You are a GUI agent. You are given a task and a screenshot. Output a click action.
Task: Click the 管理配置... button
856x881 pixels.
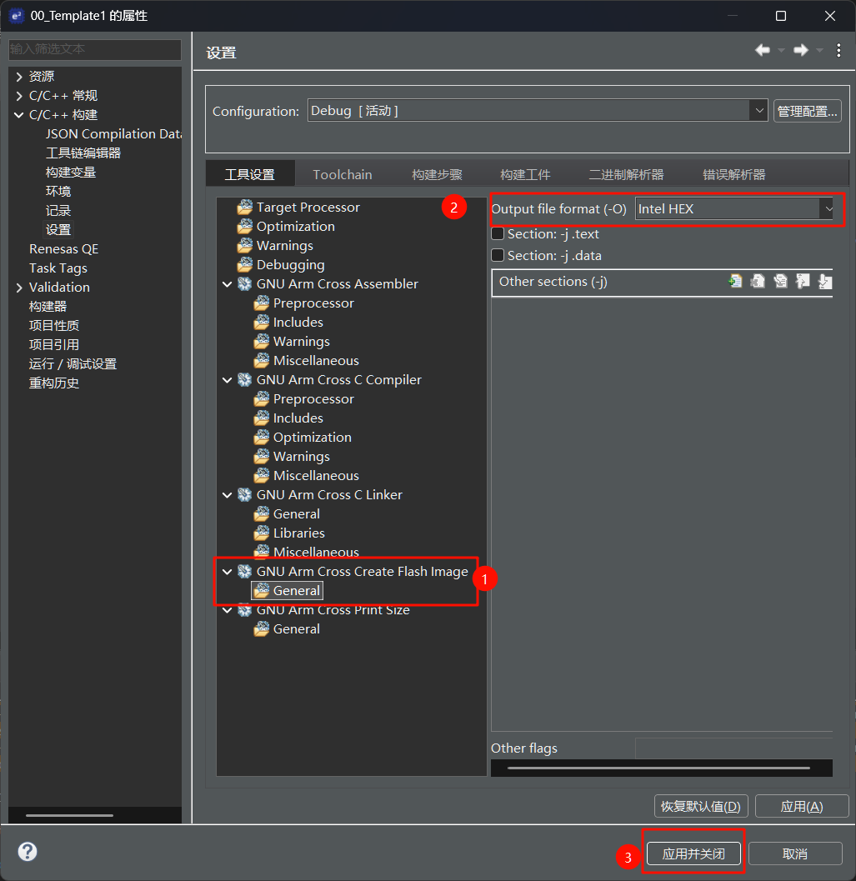click(807, 111)
